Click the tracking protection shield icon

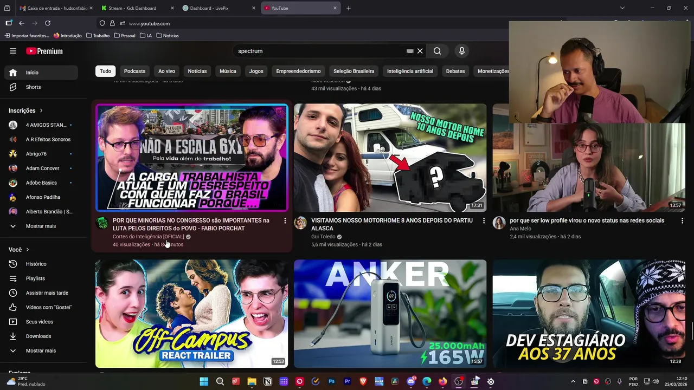point(102,23)
